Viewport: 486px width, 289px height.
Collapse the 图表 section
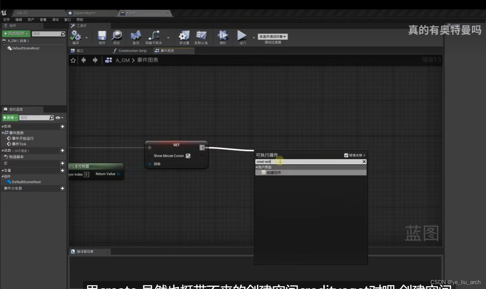(x=3, y=126)
